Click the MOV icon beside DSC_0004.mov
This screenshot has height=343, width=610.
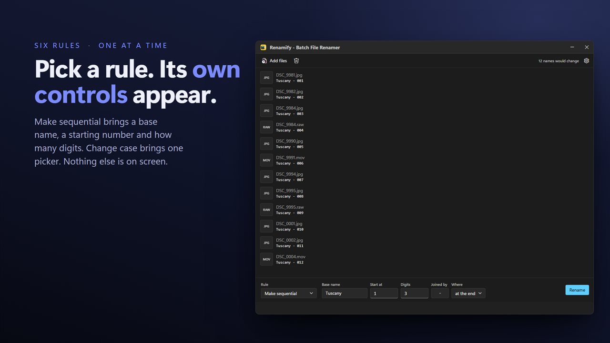pyautogui.click(x=266, y=259)
